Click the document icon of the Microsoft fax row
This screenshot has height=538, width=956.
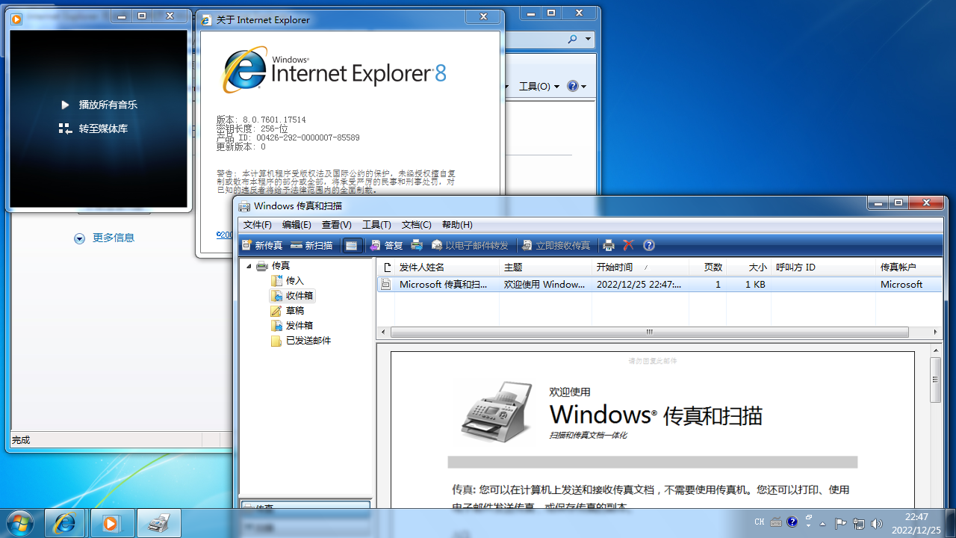pyautogui.click(x=386, y=285)
